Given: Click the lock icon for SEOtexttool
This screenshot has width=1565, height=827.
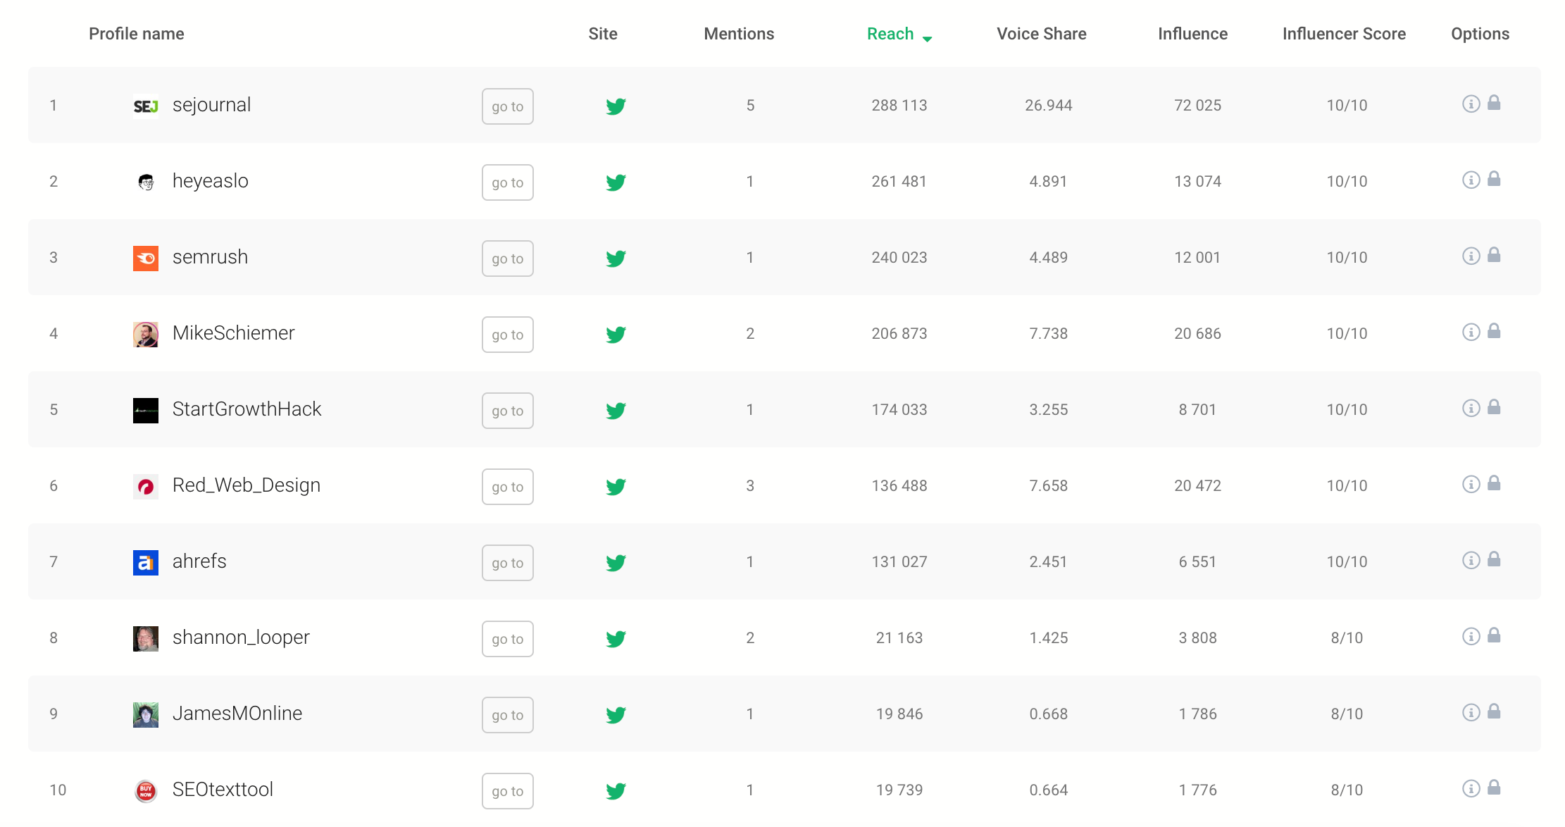Looking at the screenshot, I should tap(1494, 788).
